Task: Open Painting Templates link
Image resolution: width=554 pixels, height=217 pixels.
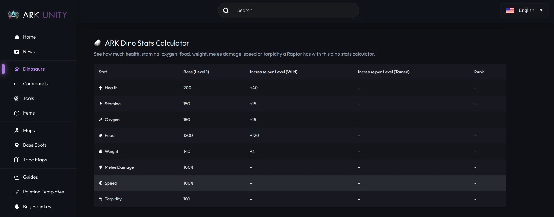Action: tap(43, 192)
